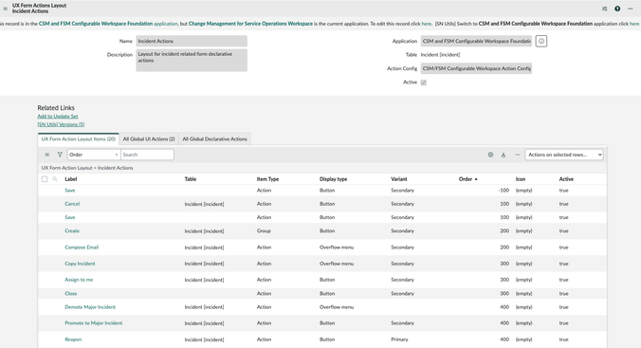Click the Add to Update Set link
Image resolution: width=641 pixels, height=348 pixels.
(x=58, y=116)
